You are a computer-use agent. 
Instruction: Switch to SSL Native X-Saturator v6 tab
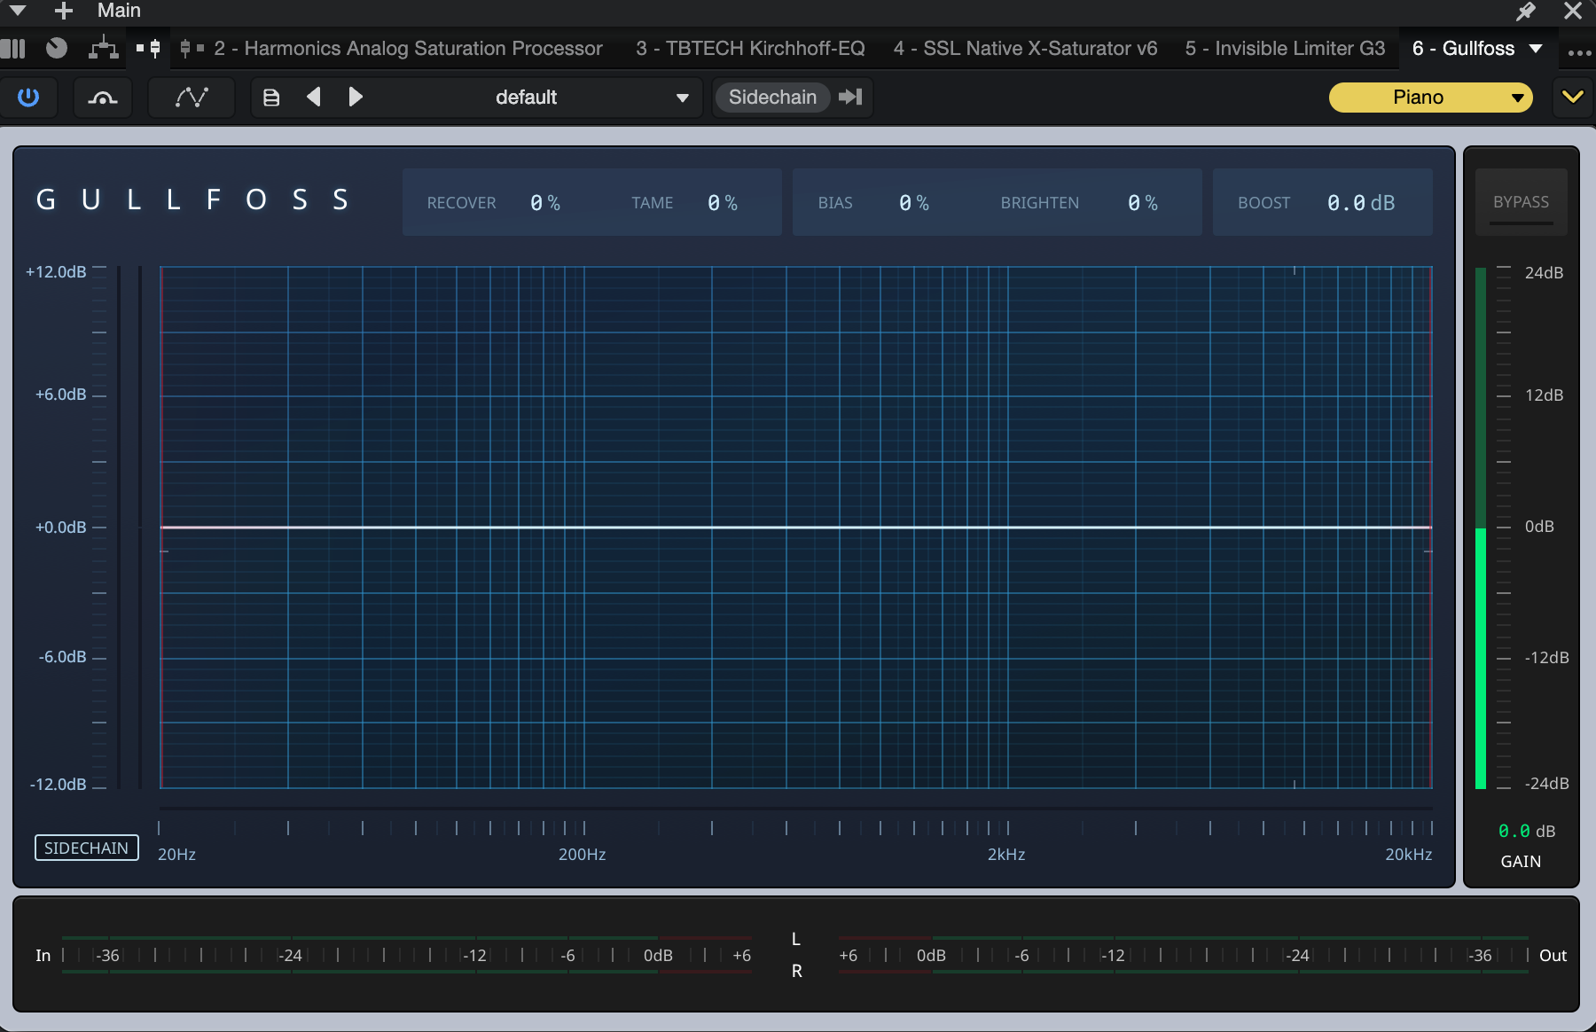pos(1025,49)
